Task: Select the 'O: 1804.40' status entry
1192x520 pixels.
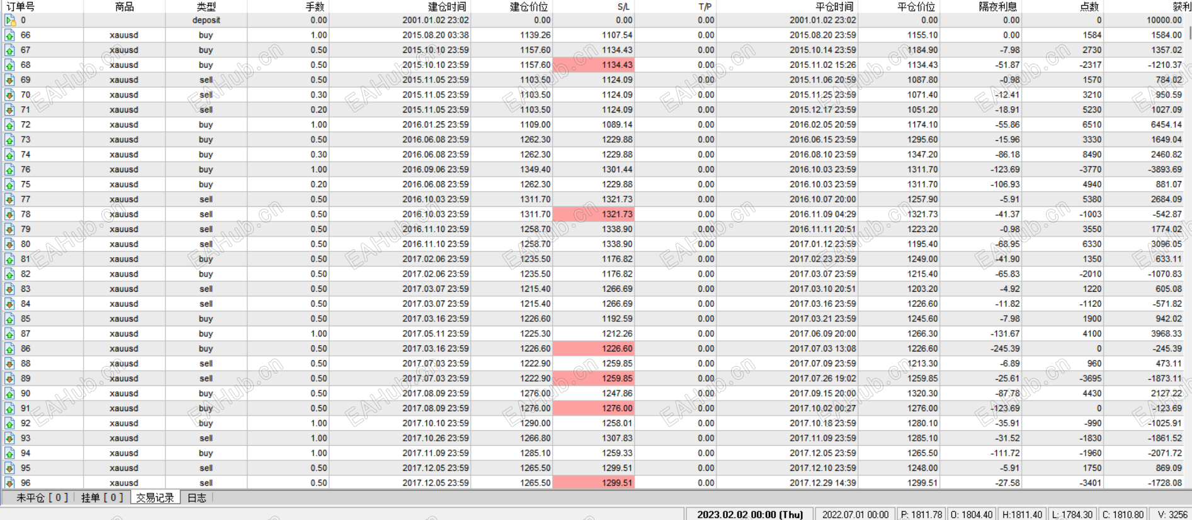Action: click(x=972, y=514)
